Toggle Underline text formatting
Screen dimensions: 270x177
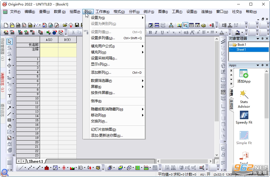tap(162, 32)
